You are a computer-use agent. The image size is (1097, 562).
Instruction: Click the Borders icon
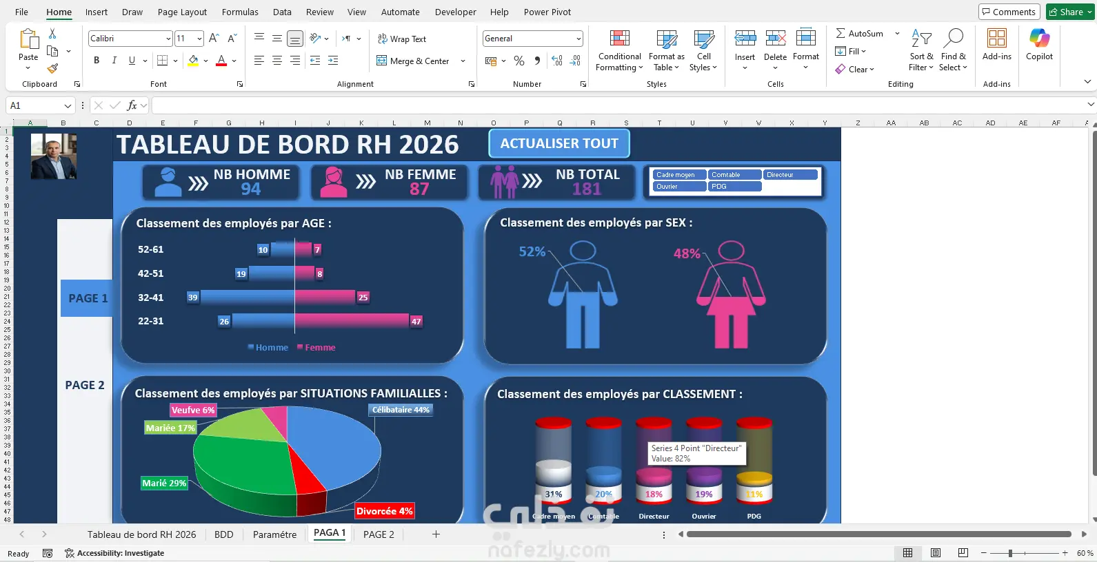coord(163,61)
